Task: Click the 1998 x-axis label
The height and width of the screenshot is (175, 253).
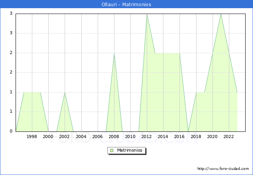Action: (32, 136)
